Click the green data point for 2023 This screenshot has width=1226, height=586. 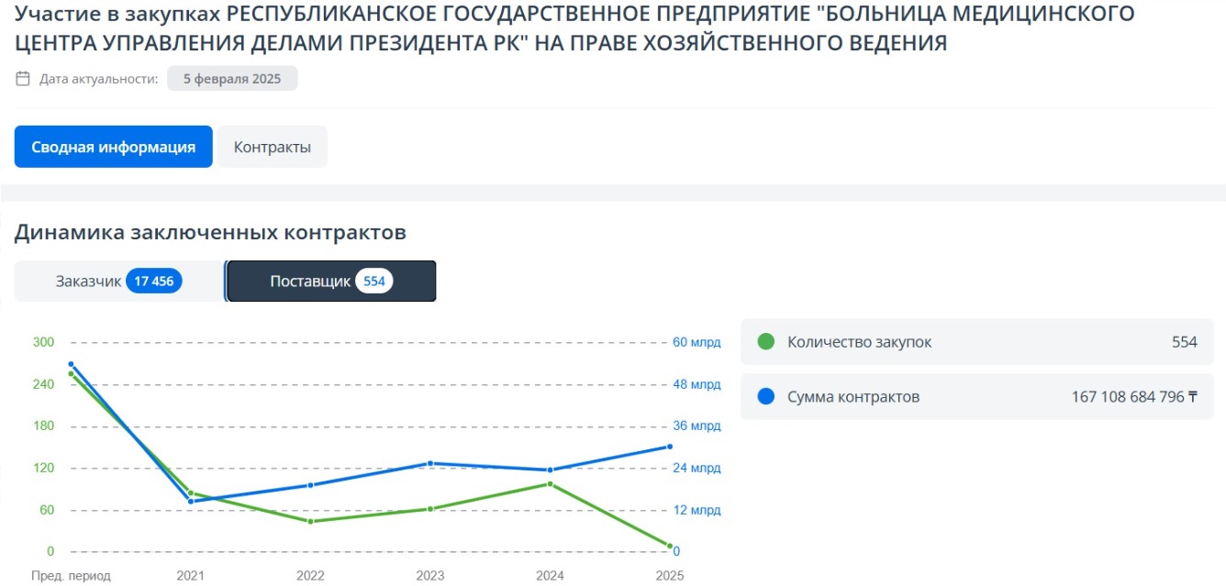click(x=430, y=509)
